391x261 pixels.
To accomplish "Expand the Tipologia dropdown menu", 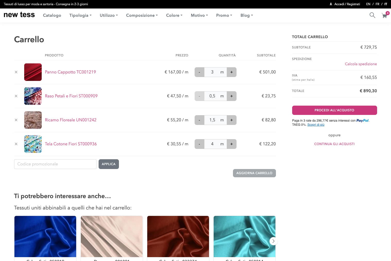I will point(80,15).
